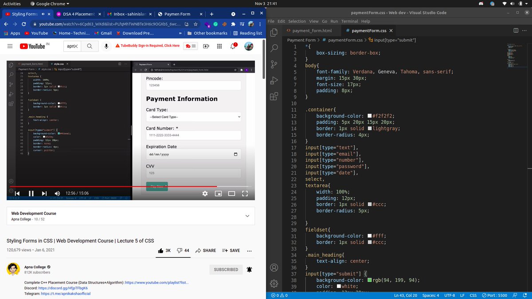Viewport: 532px width, 299px height.
Task: Open VS Code Explorer panel icon
Action: (274, 32)
